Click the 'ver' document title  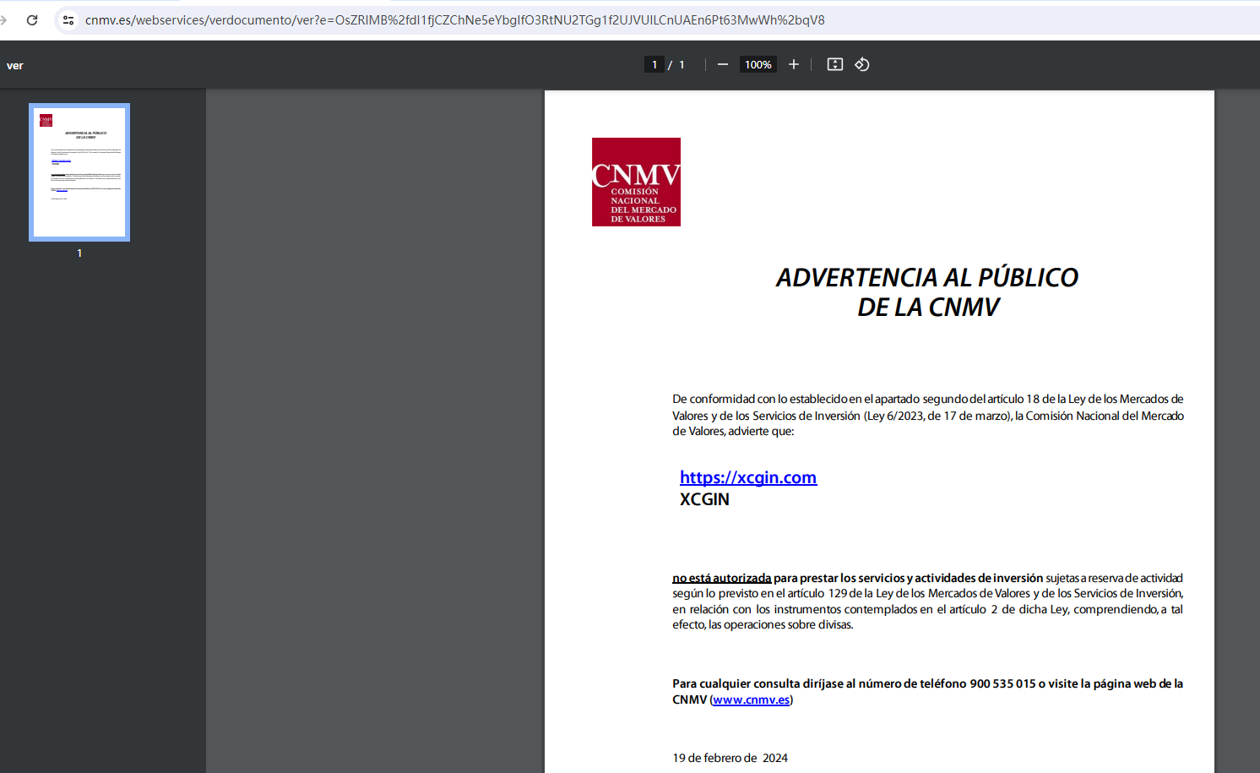tap(15, 65)
